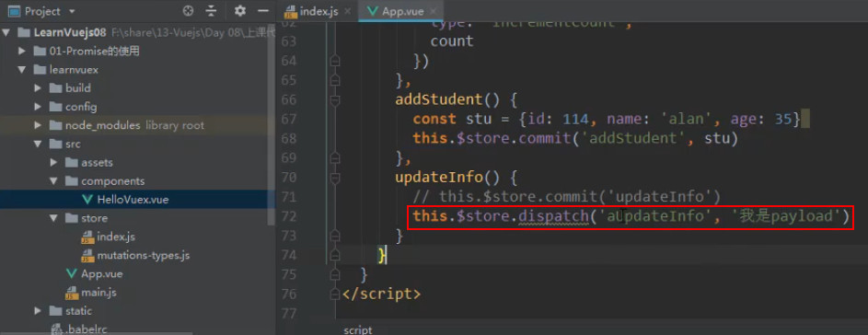This screenshot has height=335, width=868.
Task: Click the script breadcrumb at editor bottom
Action: coord(358,330)
